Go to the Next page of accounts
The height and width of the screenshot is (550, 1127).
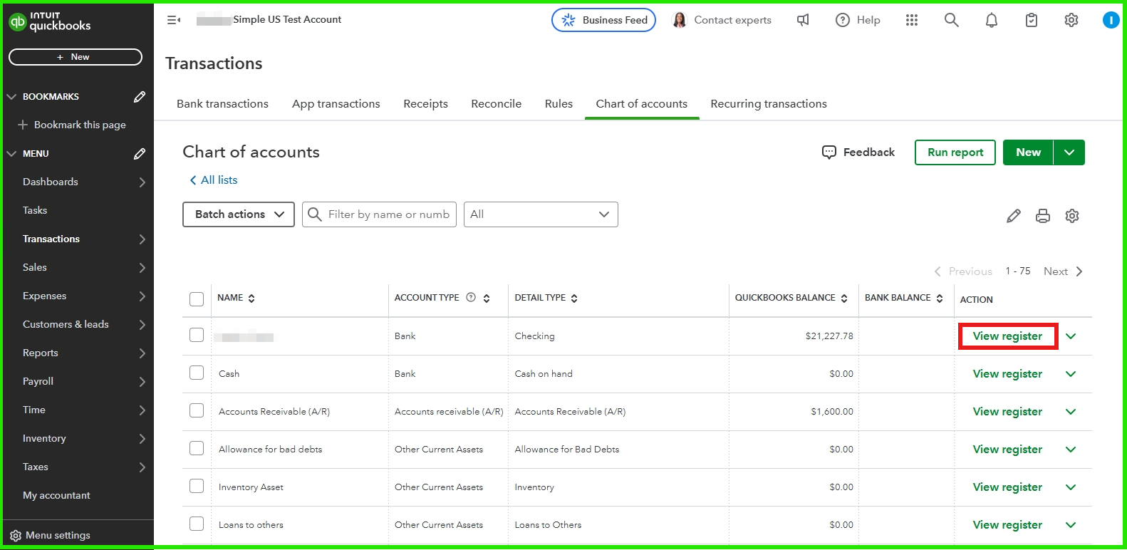pyautogui.click(x=1063, y=271)
